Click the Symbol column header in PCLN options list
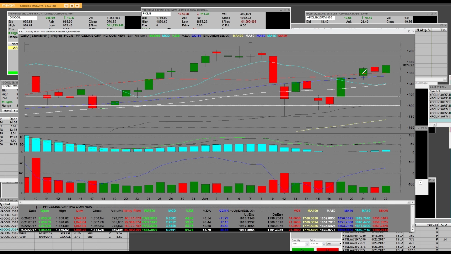 point(434,91)
